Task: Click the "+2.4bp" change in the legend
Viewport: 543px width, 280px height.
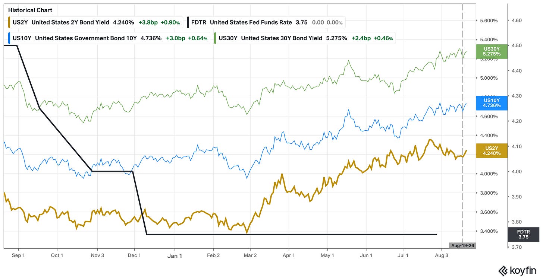Action: point(361,38)
